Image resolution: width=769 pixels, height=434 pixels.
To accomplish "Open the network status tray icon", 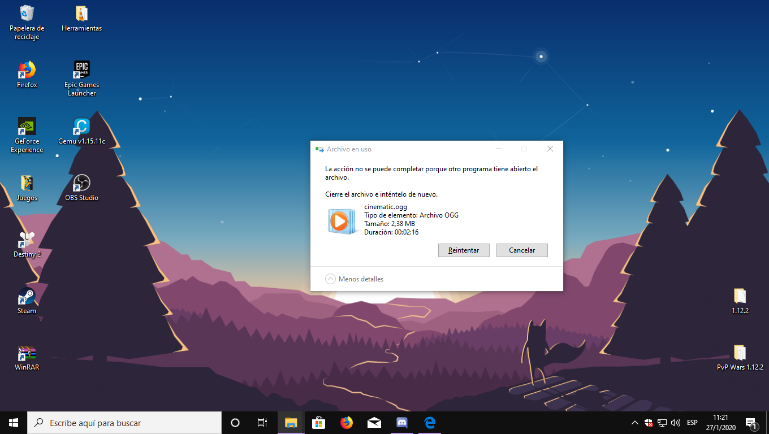I will [662, 423].
